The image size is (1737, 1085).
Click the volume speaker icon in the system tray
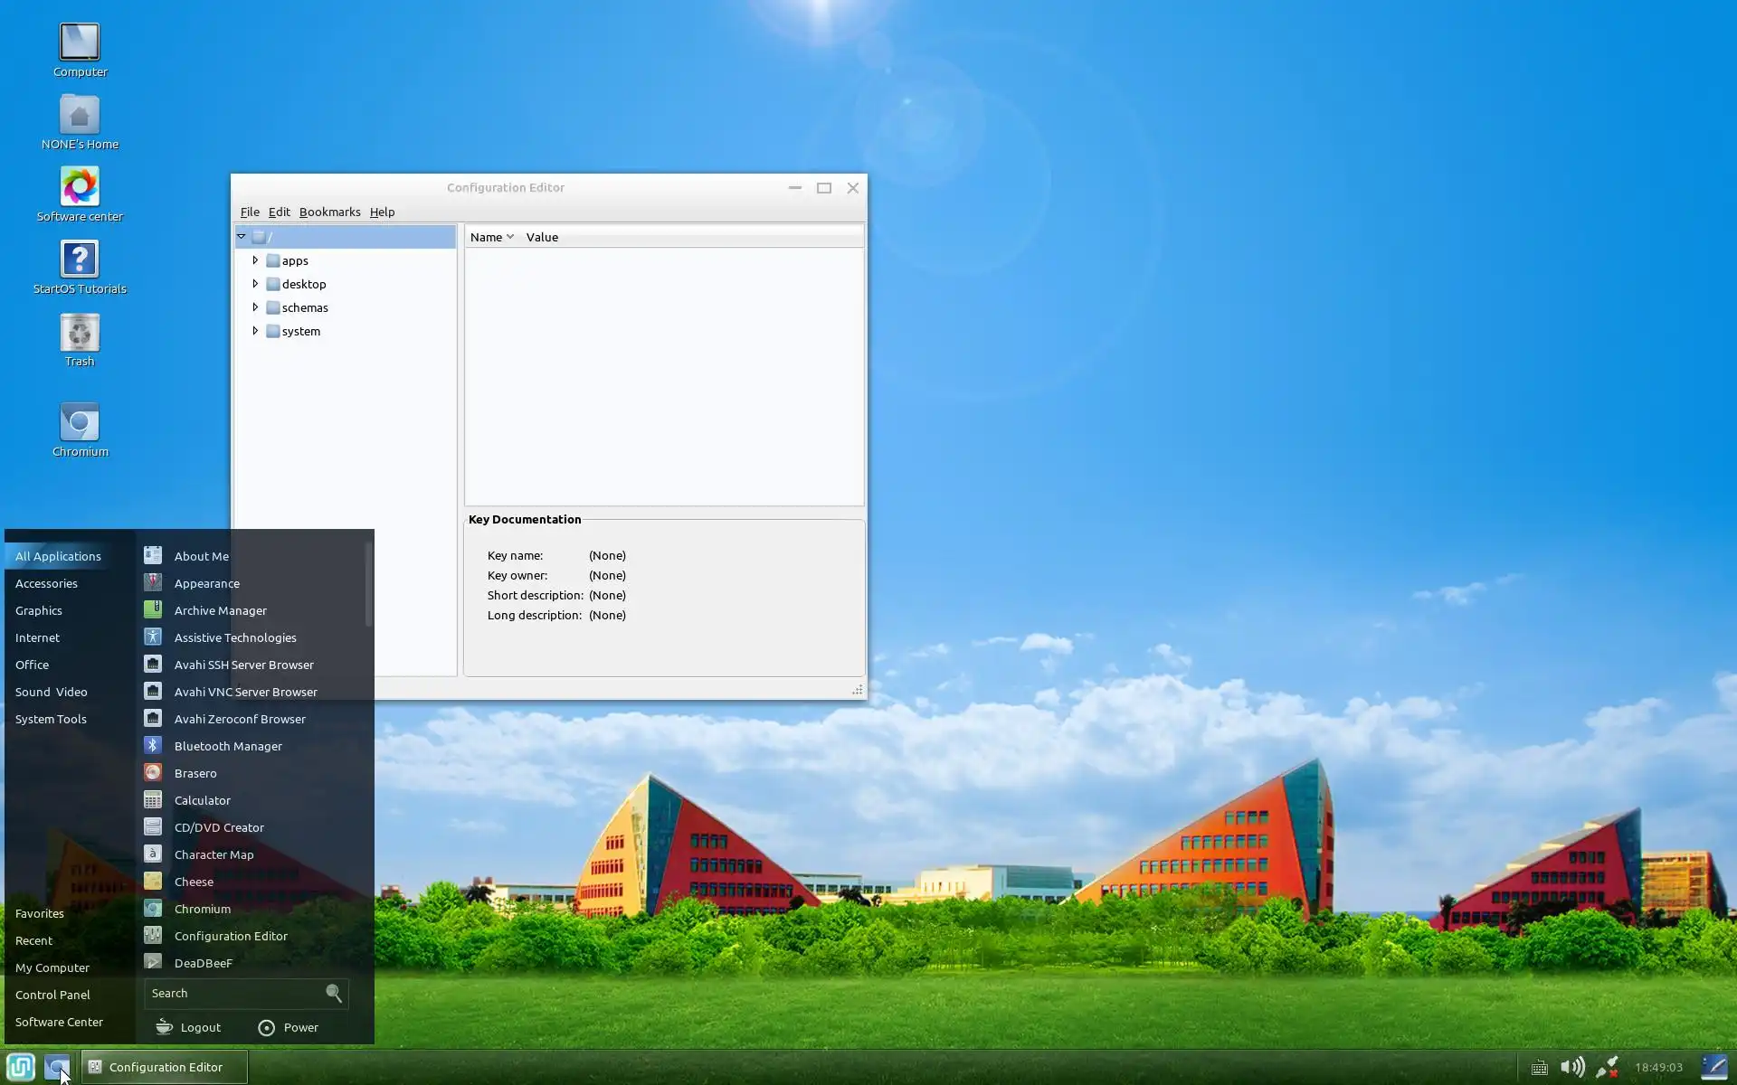(1572, 1067)
